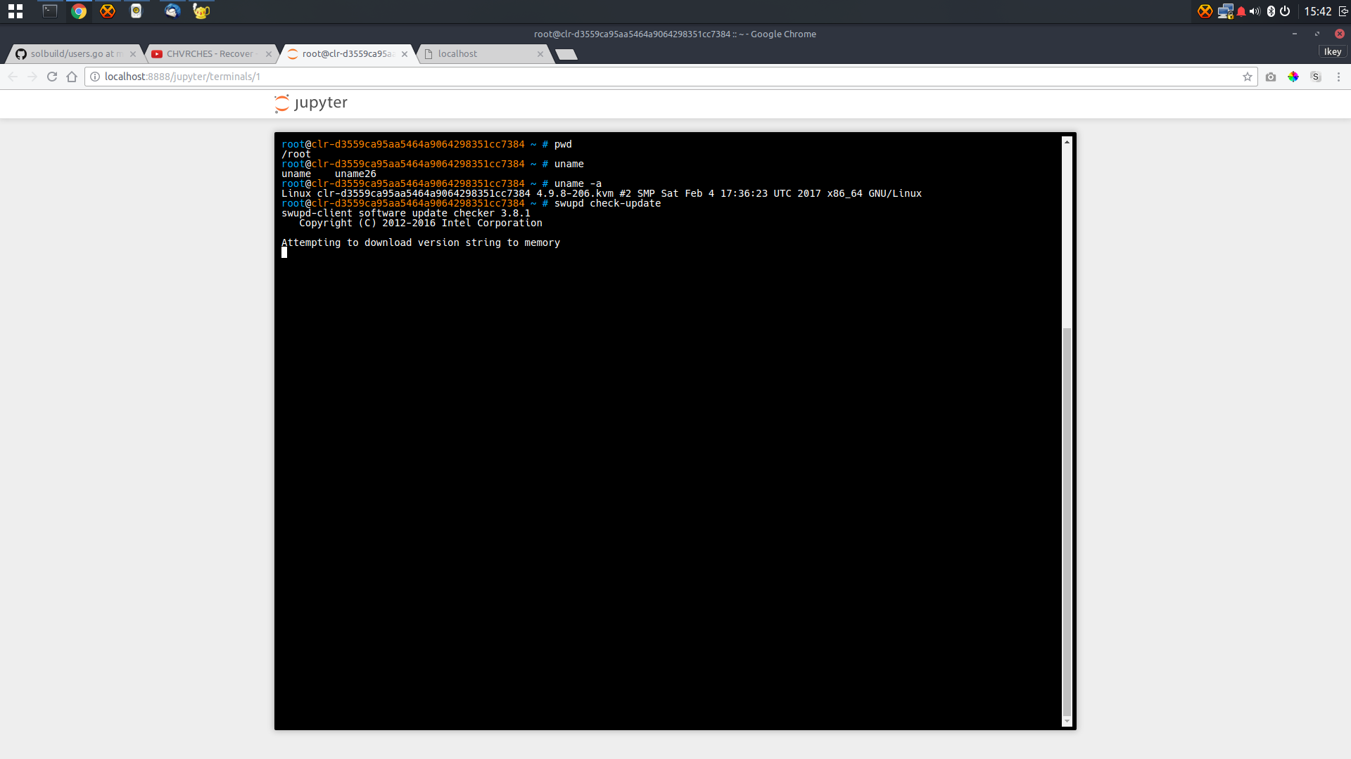Viewport: 1351px width, 759px height.
Task: Close the CHVRCHES - Recover tab
Action: point(269,54)
